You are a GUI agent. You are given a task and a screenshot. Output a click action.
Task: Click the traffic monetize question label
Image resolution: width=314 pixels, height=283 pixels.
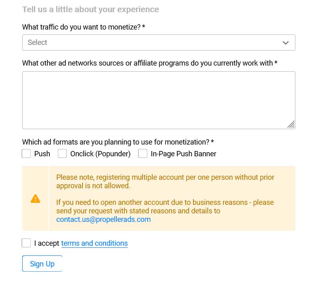pyautogui.click(x=83, y=27)
